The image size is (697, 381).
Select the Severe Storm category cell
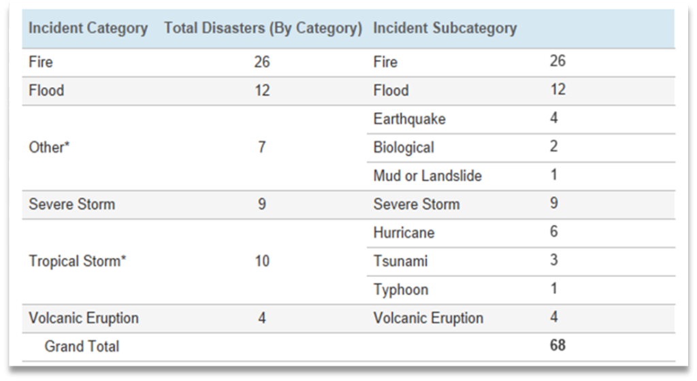coord(71,204)
